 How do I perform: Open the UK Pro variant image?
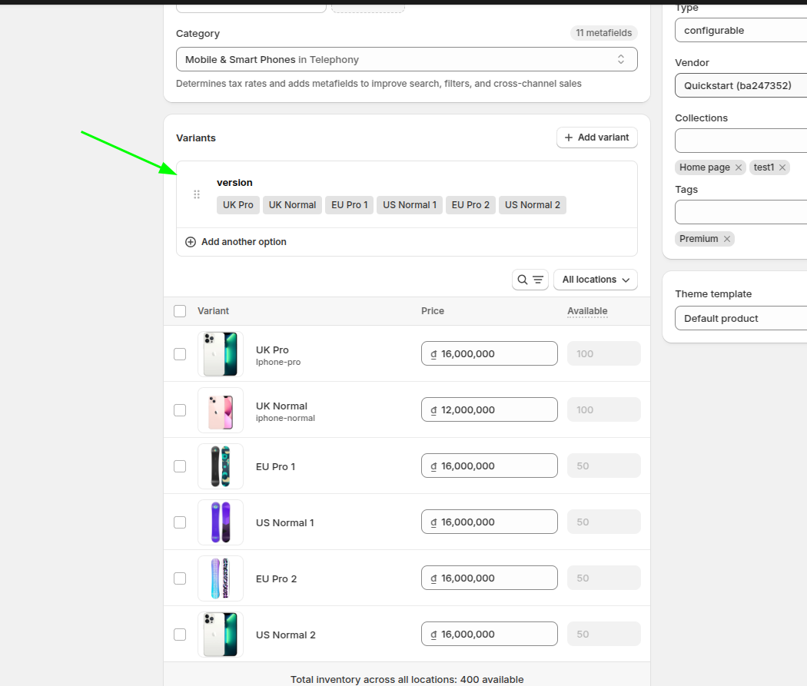tap(221, 354)
